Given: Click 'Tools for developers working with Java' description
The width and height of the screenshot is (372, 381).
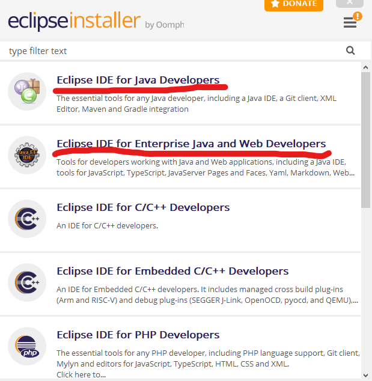Looking at the screenshot, I should [x=206, y=168].
